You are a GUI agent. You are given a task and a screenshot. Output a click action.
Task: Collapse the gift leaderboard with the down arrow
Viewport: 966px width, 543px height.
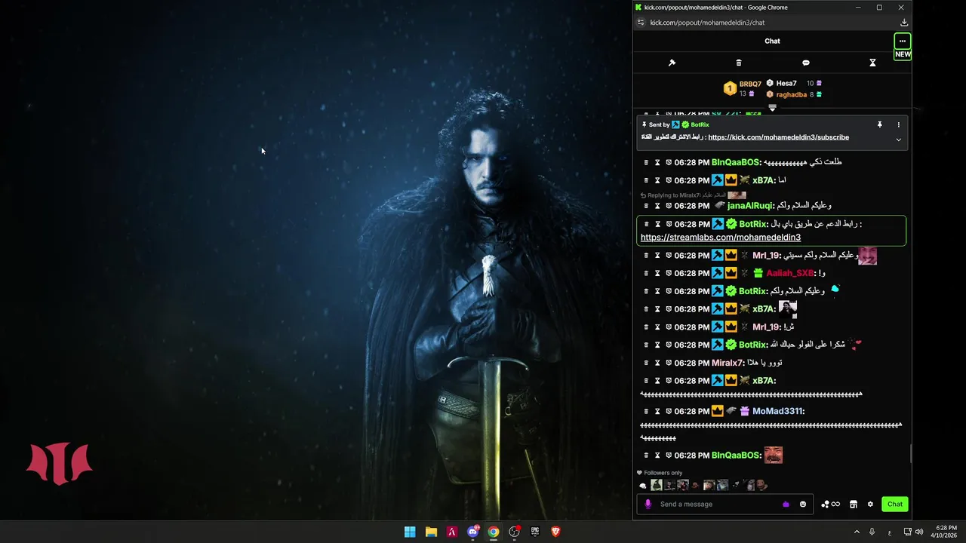click(x=772, y=108)
